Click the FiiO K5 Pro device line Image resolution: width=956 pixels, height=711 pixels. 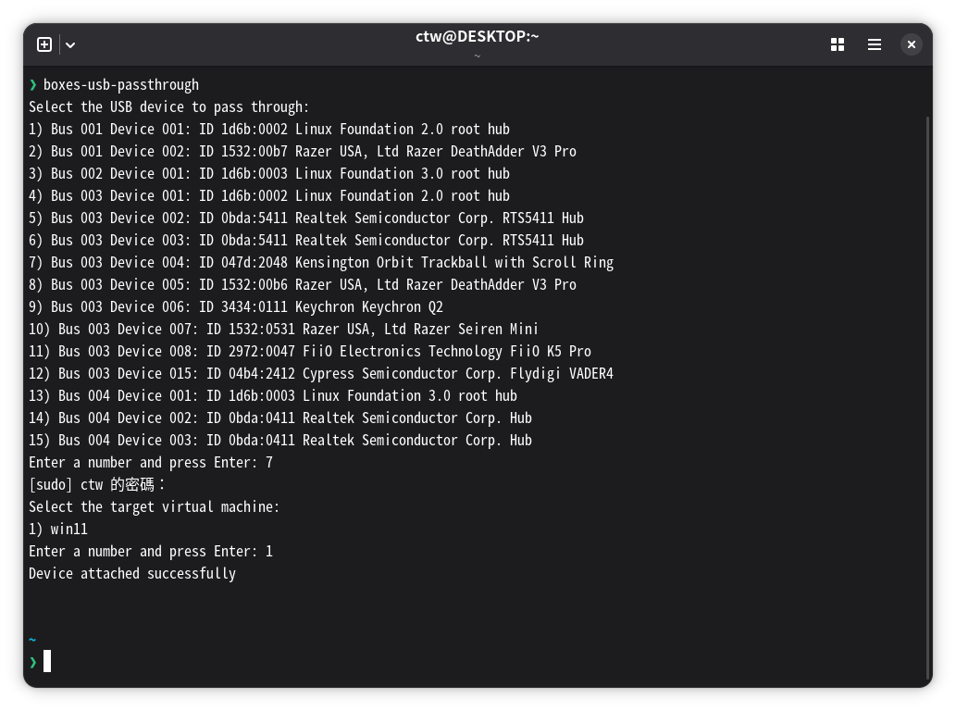pos(310,352)
